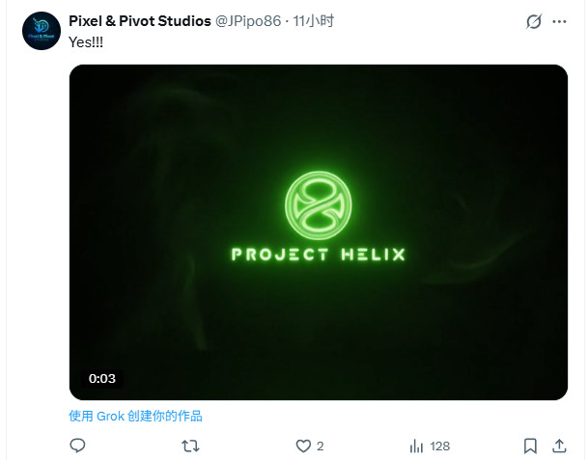Click the Pixel & Pivot Studios display name
The width and height of the screenshot is (588, 460).
tap(140, 21)
